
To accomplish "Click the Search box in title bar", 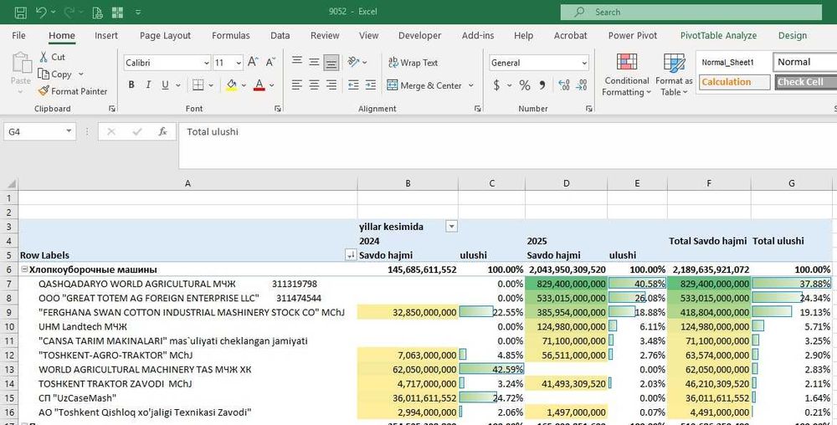I will [691, 12].
